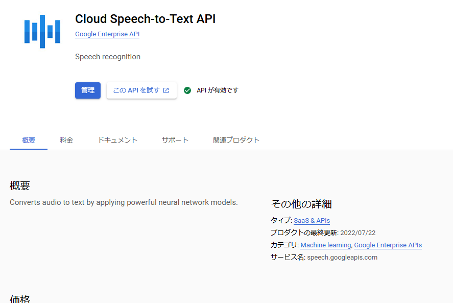
Task: Switch to the サポート tab
Action: 175,139
